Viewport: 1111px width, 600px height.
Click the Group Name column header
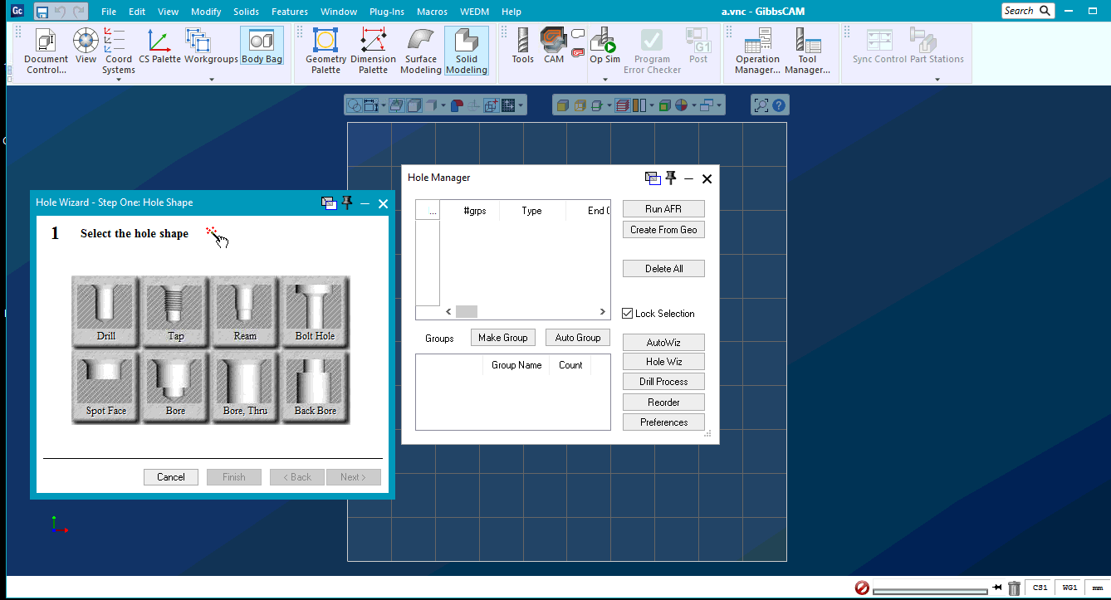[x=516, y=365]
